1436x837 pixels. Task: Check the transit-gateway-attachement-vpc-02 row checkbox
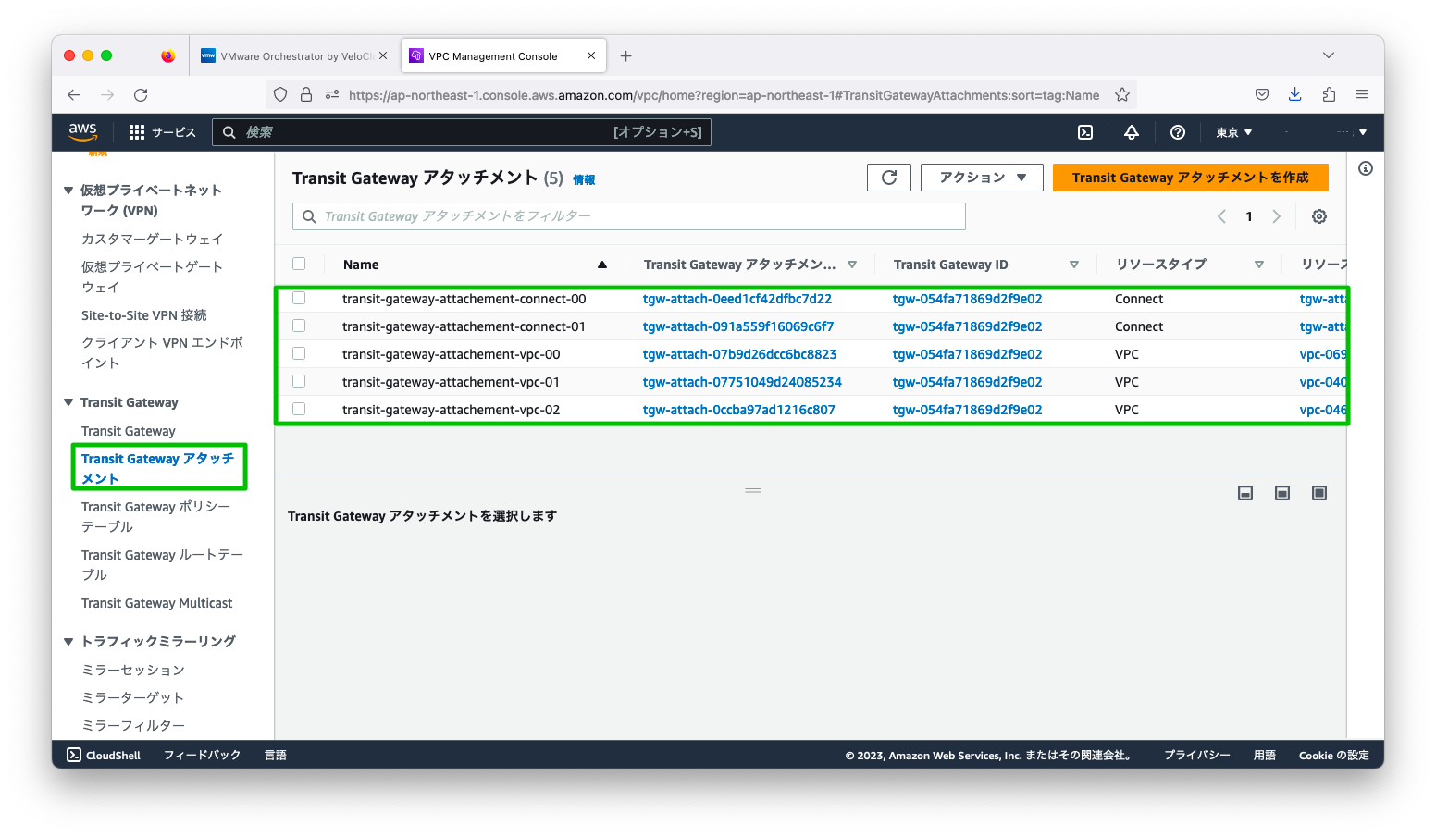pyautogui.click(x=299, y=409)
